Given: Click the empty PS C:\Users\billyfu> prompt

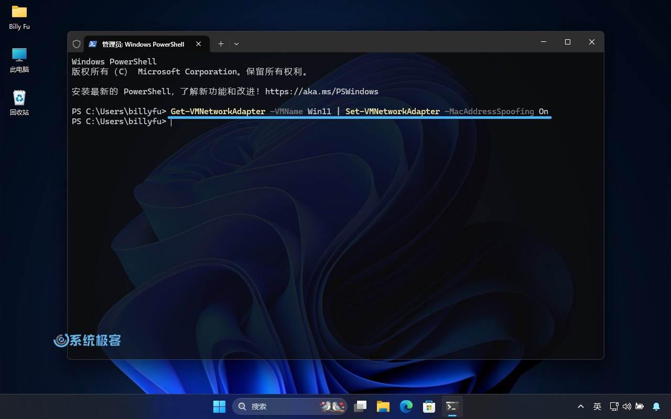Looking at the screenshot, I should (119, 122).
